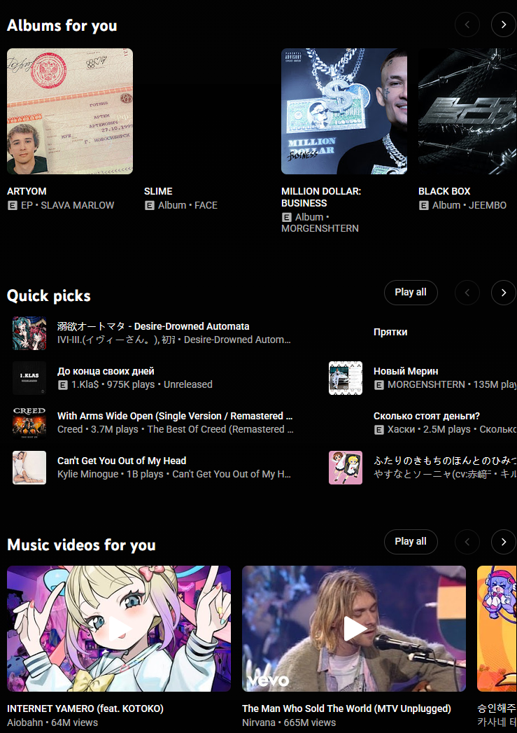Play INTERNET YAMERO video thumbnail

point(119,629)
